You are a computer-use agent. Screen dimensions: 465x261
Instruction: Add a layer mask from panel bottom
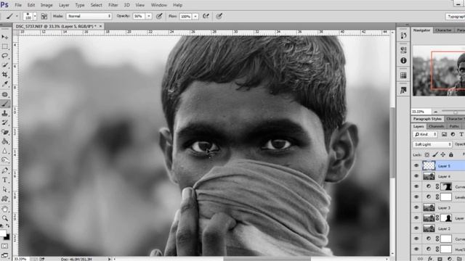[x=440, y=259]
